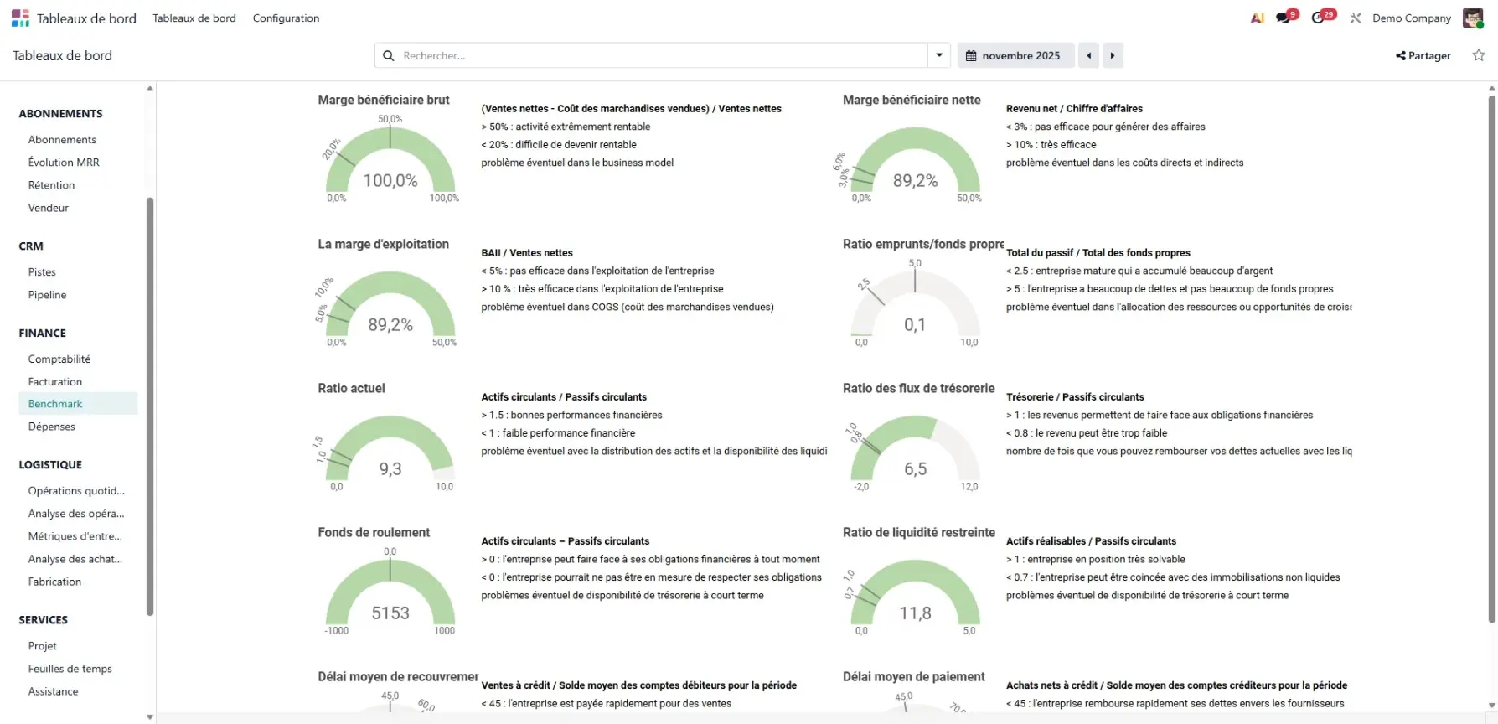Click the tools wrench icon in top bar
Viewport: 1498px width, 724px height.
coord(1356,18)
